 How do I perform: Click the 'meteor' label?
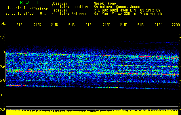42,9
